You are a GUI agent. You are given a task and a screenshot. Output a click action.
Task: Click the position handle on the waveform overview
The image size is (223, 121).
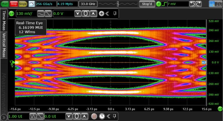[118, 4]
